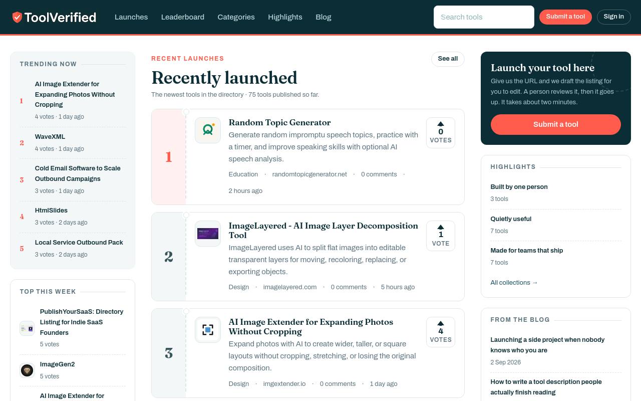641x401 pixels.
Task: Upvote ImageLayered using its vote arrow
Action: tap(441, 227)
